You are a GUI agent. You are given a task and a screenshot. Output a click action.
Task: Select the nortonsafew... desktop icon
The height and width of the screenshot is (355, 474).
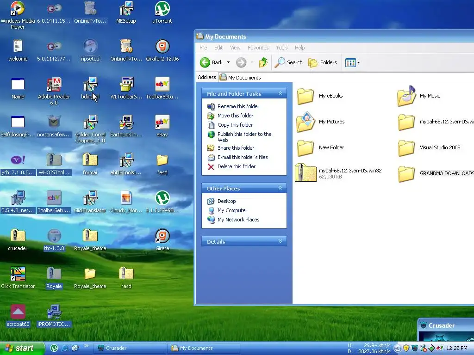pyautogui.click(x=54, y=122)
